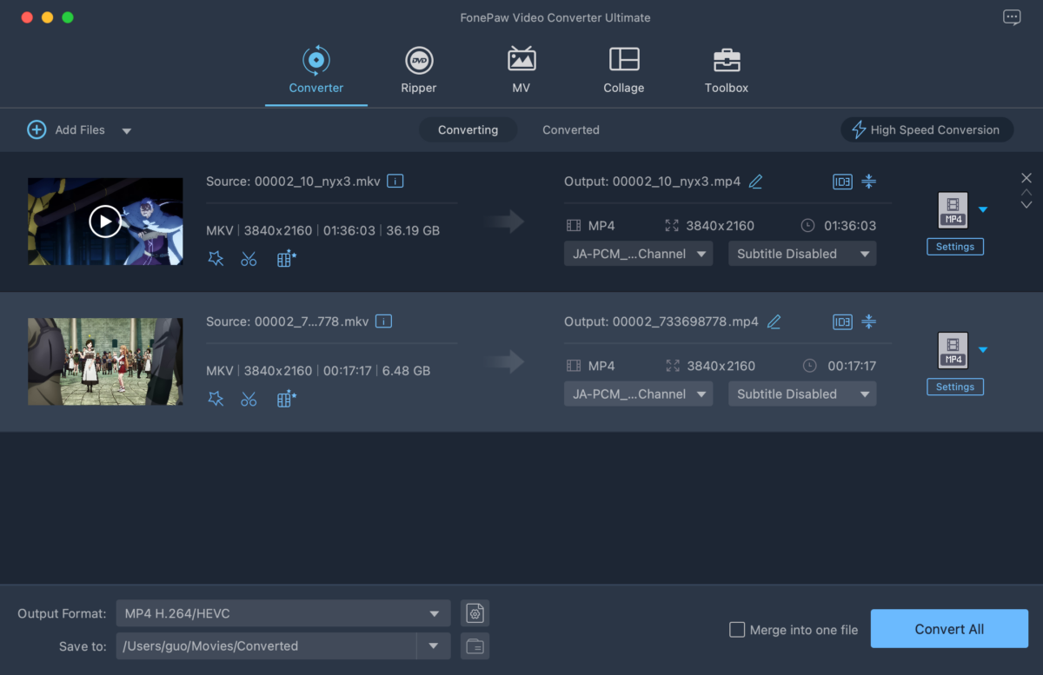The width and height of the screenshot is (1043, 675).
Task: Open the 00002_7...778.mkv video thumbnail
Action: point(105,361)
